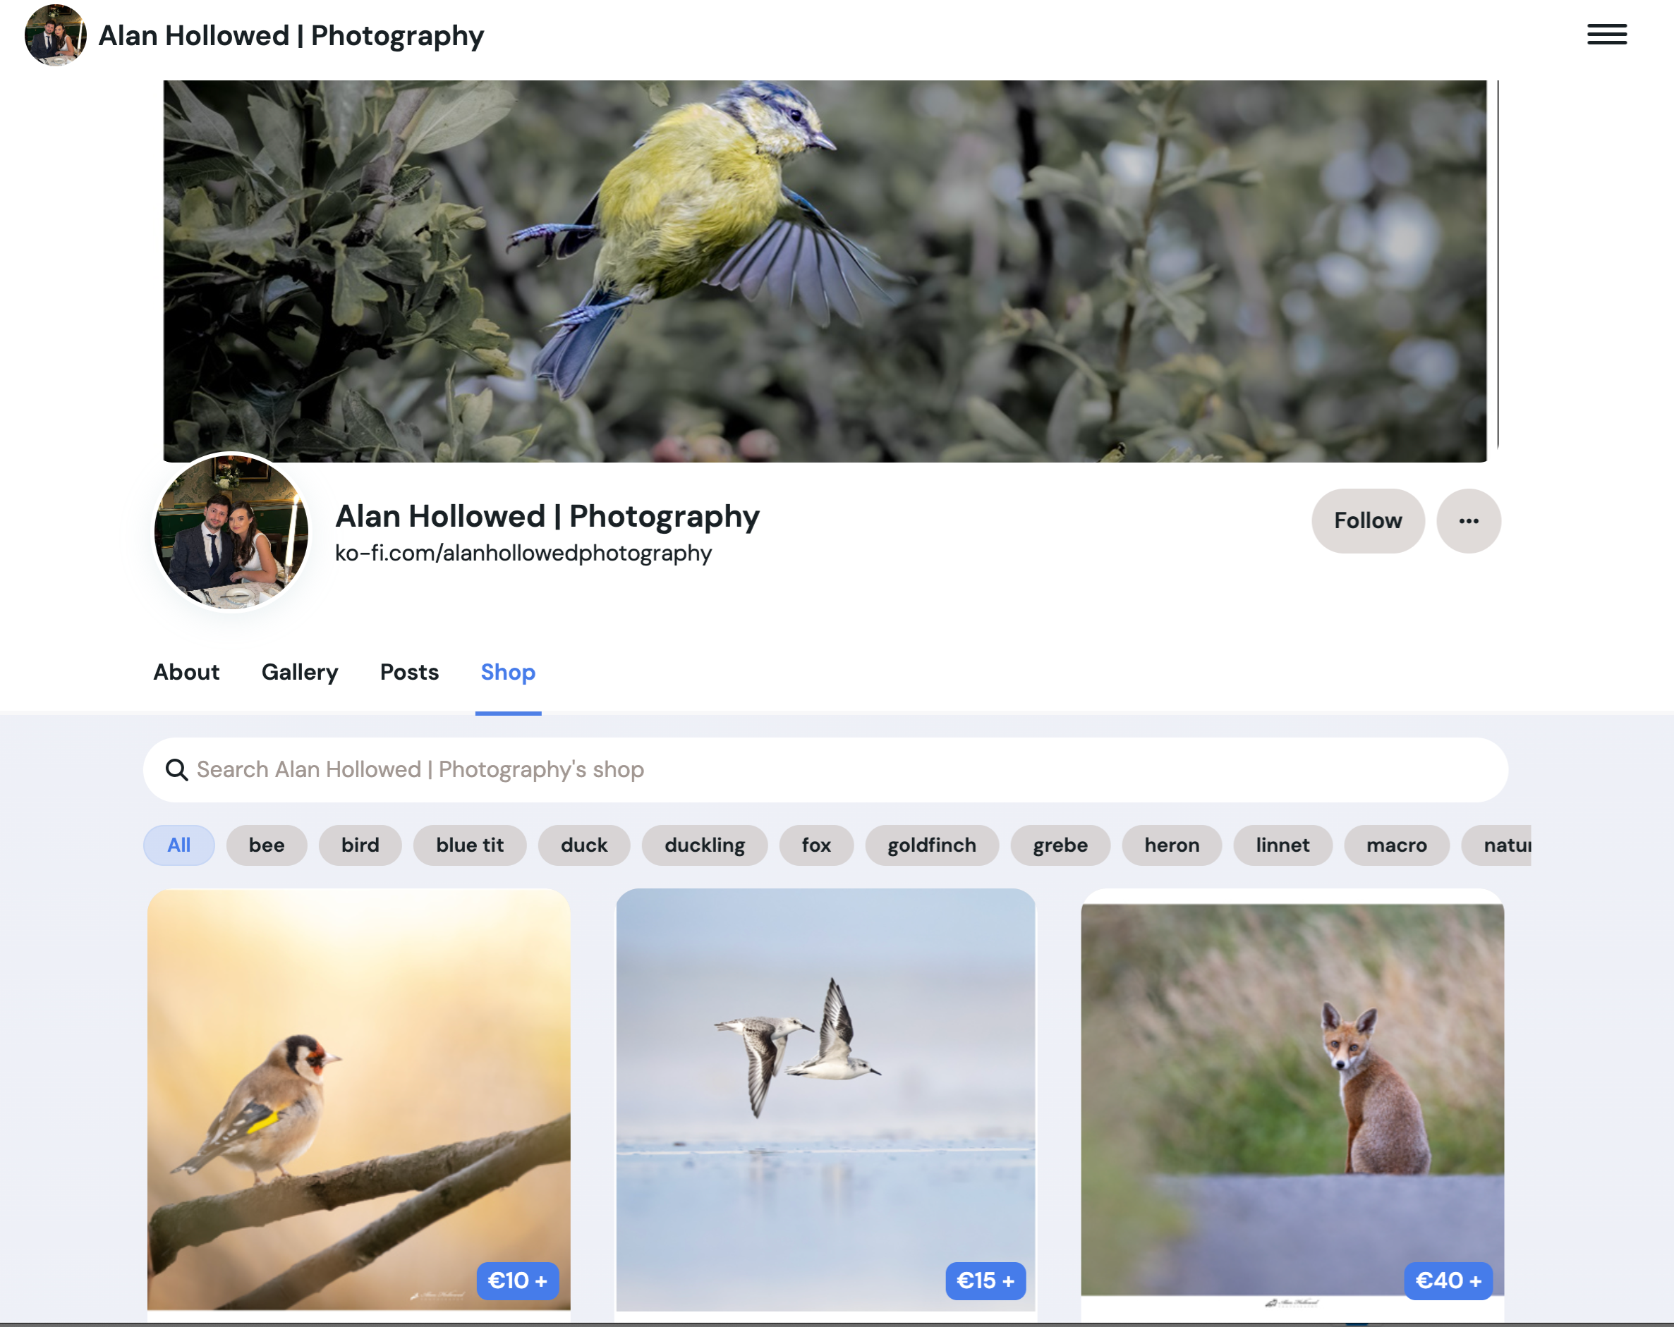Click the ko-fi.com/alanhollowedphotography link

(x=523, y=553)
